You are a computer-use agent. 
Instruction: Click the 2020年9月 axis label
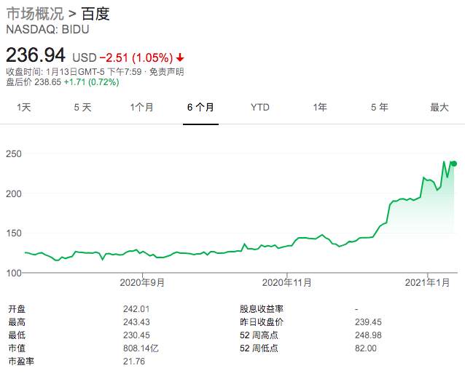click(x=142, y=282)
